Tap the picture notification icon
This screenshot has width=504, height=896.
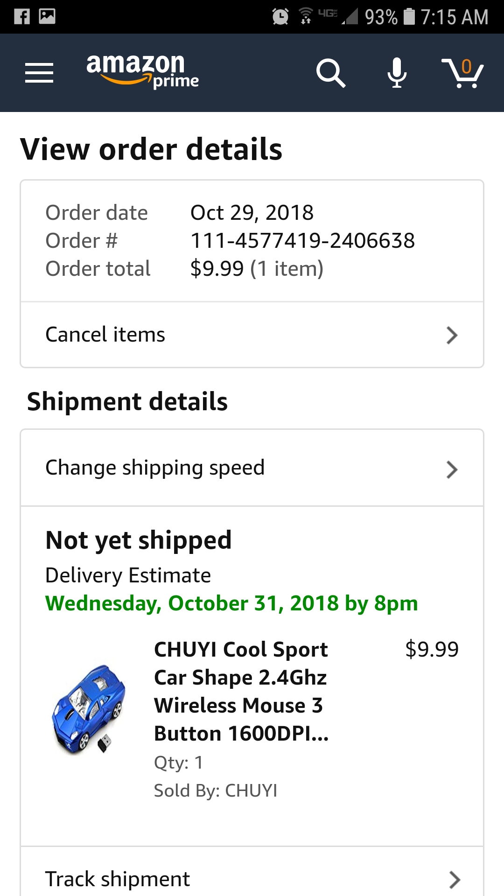click(47, 17)
